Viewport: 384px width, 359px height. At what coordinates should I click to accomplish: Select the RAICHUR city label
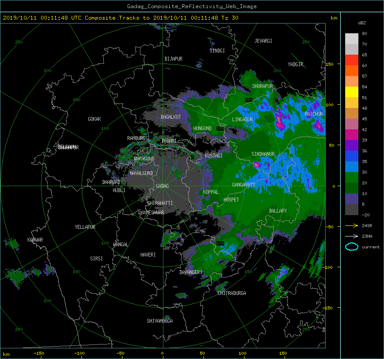(x=314, y=114)
